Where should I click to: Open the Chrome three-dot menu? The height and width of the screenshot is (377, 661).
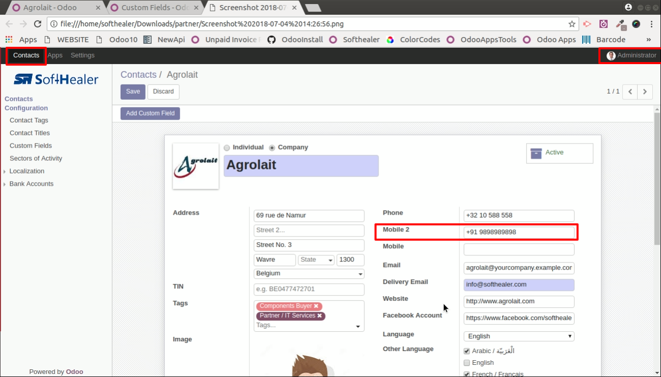652,24
